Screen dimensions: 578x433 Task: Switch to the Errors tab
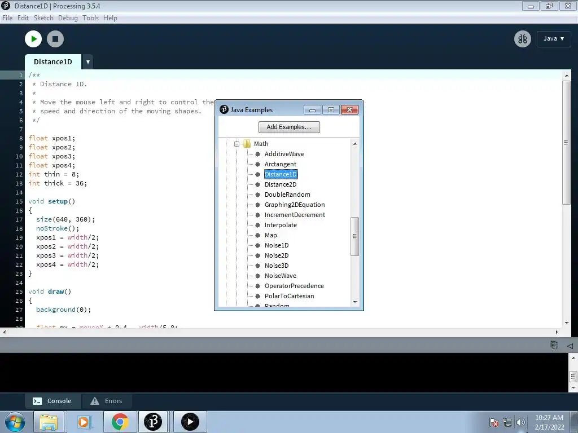click(x=106, y=401)
